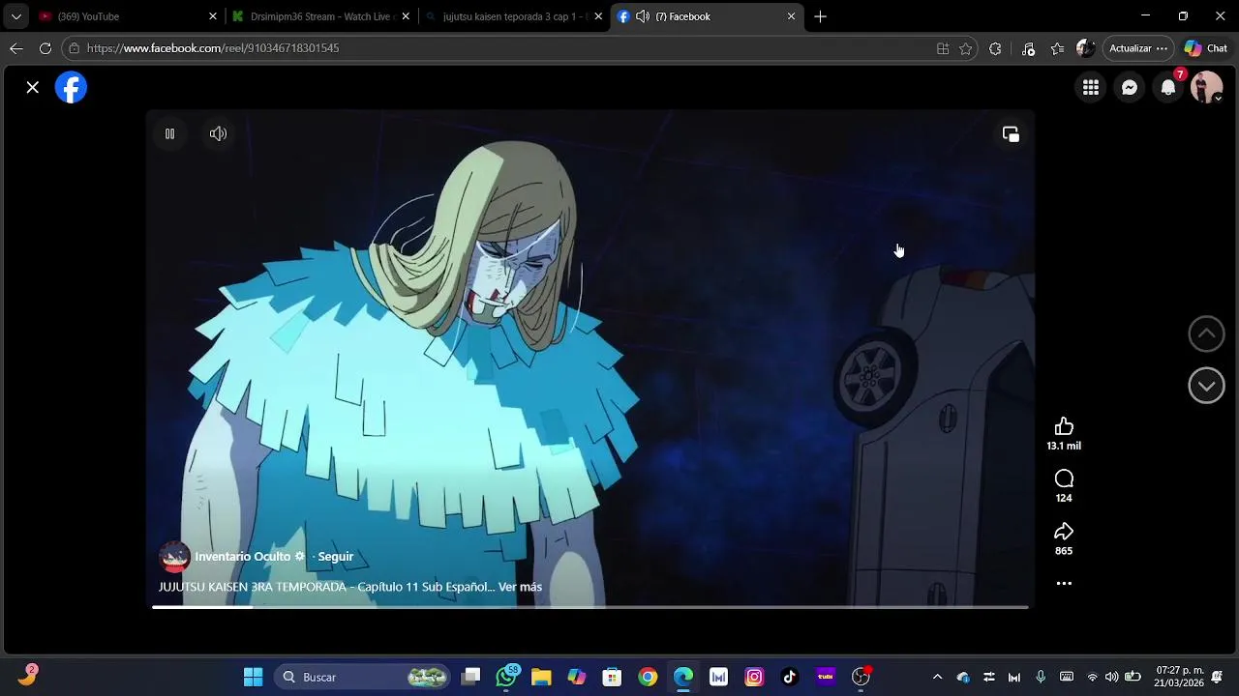Go to the next reel
Viewport: 1239px width, 696px height.
1206,386
